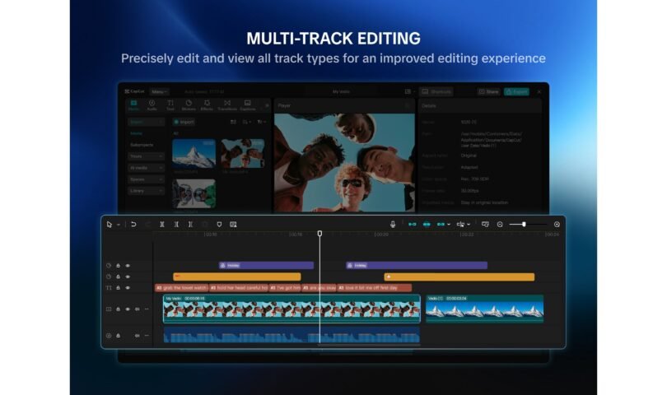Expand the AI media section in sidebar
Viewport: 667px width, 395px height.
tap(147, 168)
